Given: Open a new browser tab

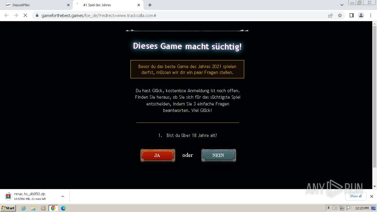Looking at the screenshot, I should point(150,5).
